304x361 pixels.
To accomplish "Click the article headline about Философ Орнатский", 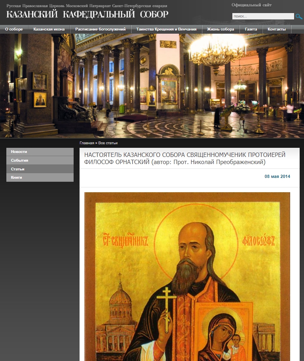I will point(184,159).
